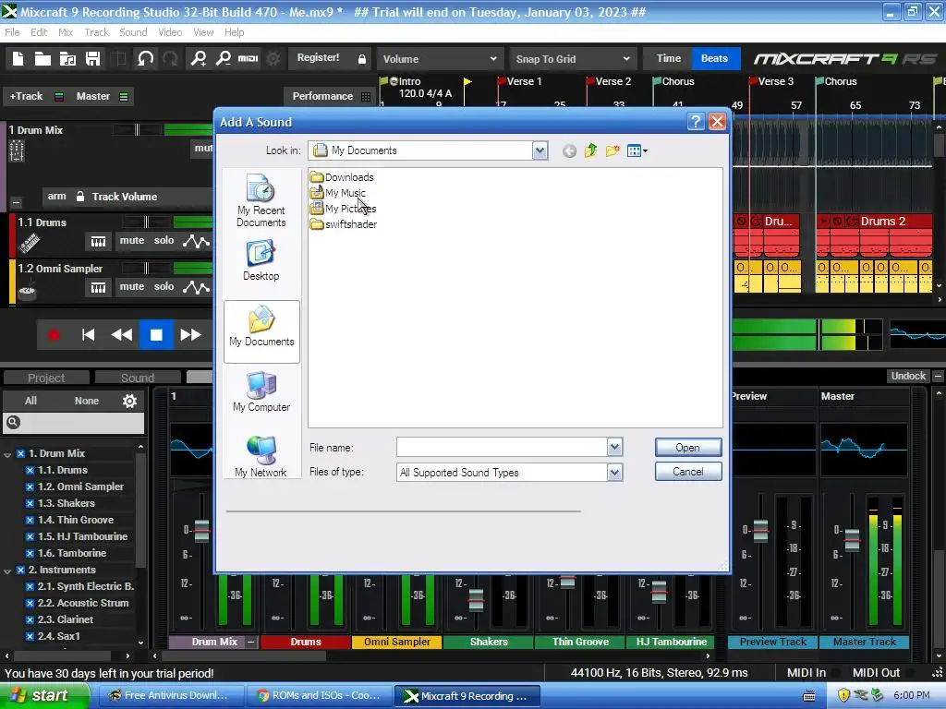Click the Master Track mixer fader
This screenshot has height=709, width=946.
(852, 539)
